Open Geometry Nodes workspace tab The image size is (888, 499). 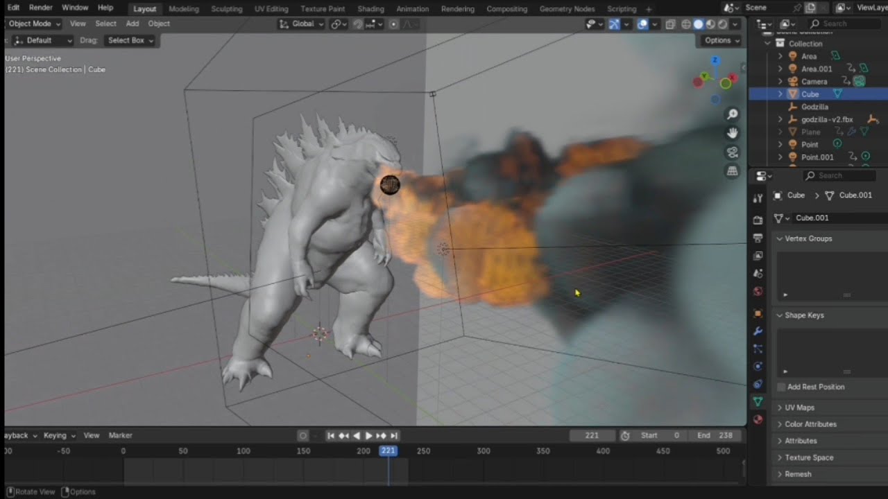[567, 9]
